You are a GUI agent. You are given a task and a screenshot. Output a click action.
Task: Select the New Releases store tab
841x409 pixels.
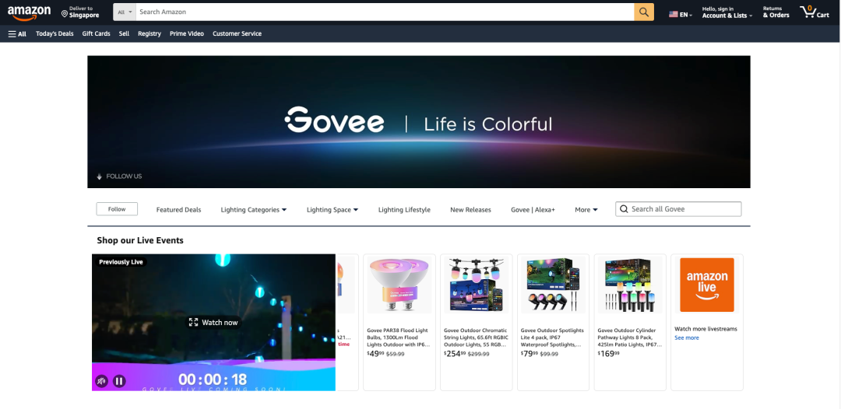[x=470, y=210]
